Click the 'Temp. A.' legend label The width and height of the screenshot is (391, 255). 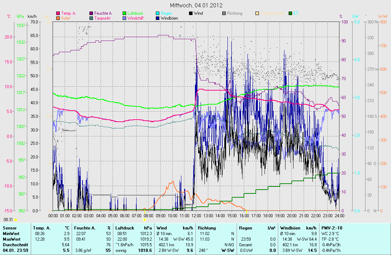pyautogui.click(x=68, y=13)
